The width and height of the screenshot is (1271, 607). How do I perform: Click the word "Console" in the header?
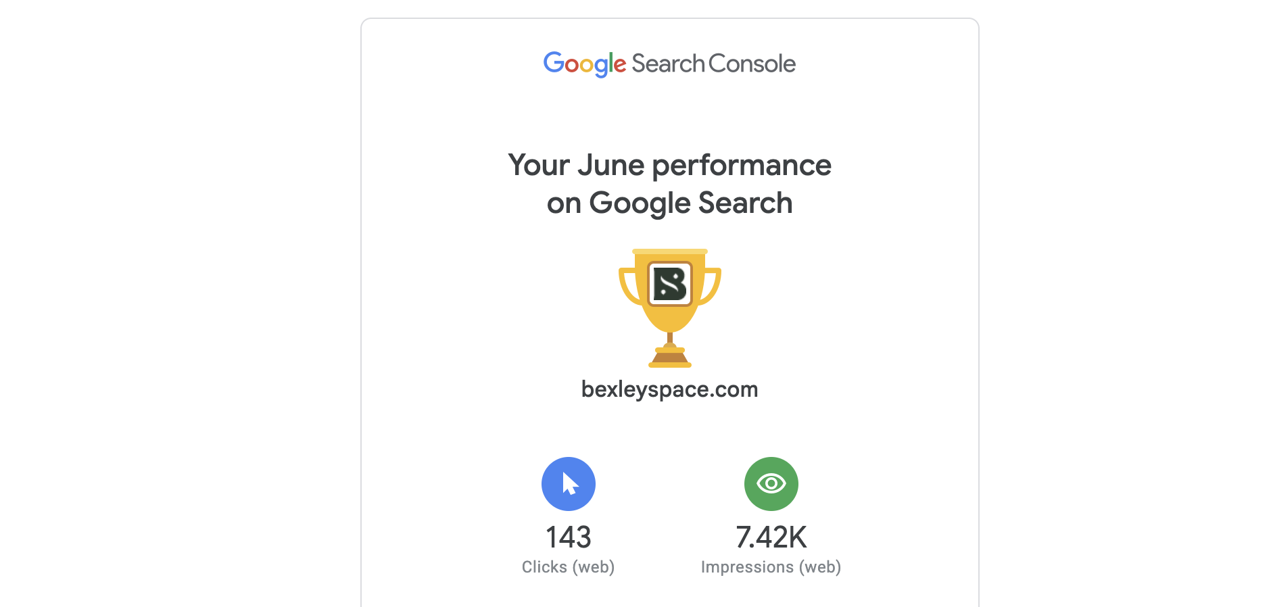(x=752, y=64)
